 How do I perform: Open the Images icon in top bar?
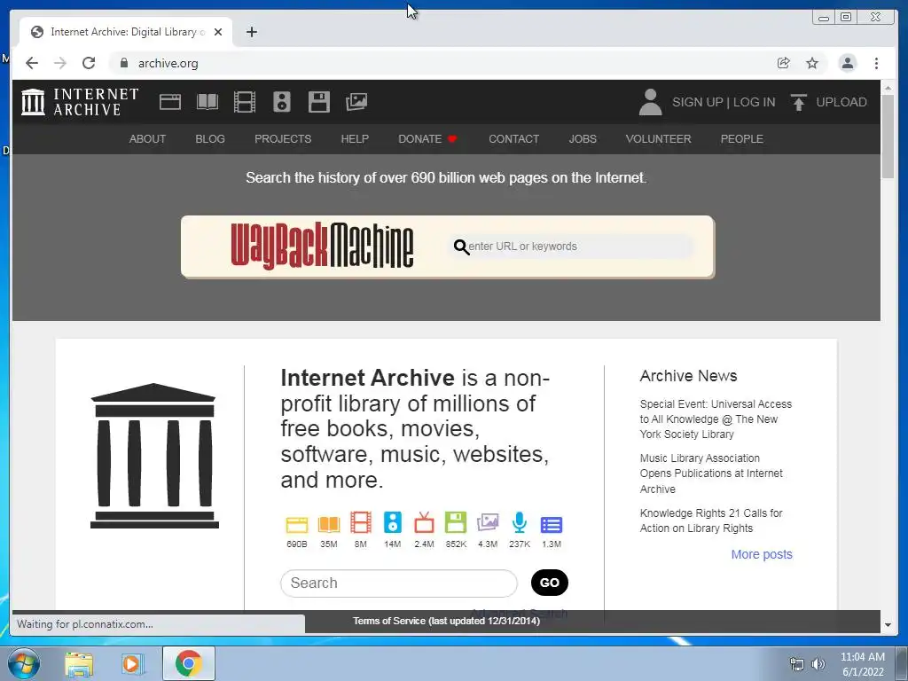[356, 102]
